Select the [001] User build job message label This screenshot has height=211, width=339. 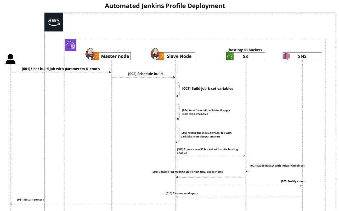click(61, 69)
